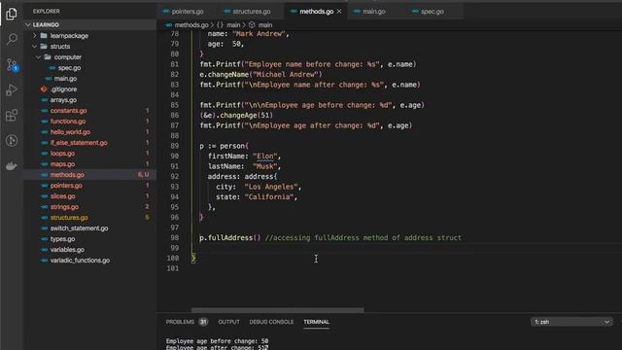The width and height of the screenshot is (622, 350).
Task: Open the Search view icon
Action: click(12, 39)
